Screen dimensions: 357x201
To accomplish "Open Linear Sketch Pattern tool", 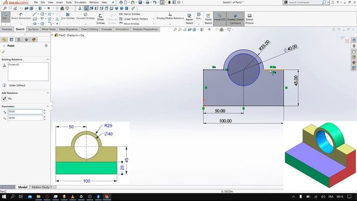I will click(134, 19).
